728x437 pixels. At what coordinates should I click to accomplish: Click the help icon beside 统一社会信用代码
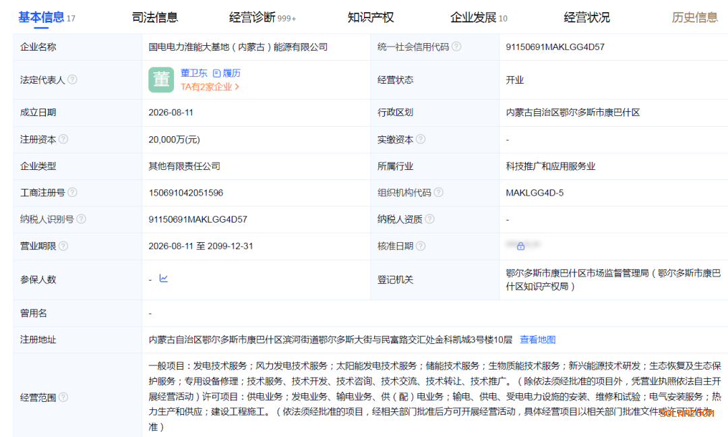coord(456,47)
